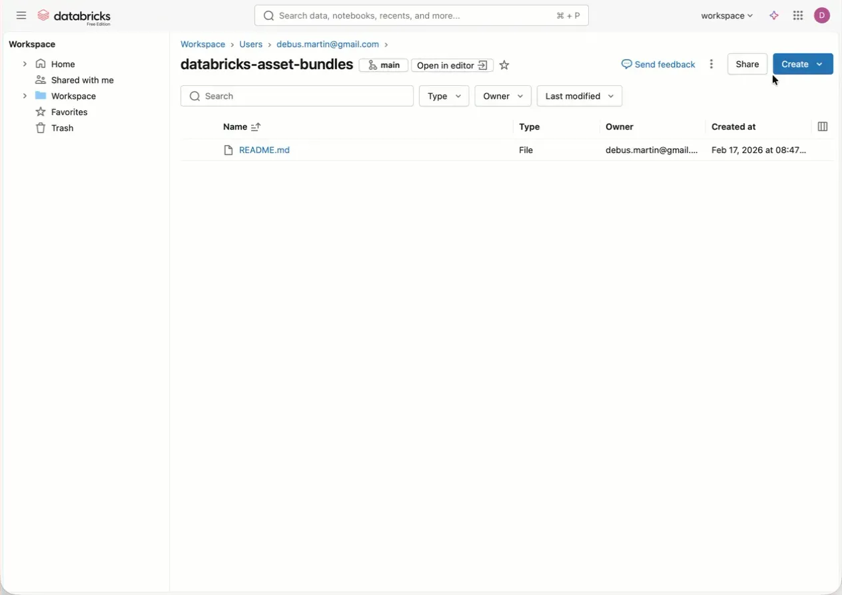
Task: Expand breadcrumb chevron after debus.martin@gmail.com
Action: pyautogui.click(x=386, y=45)
